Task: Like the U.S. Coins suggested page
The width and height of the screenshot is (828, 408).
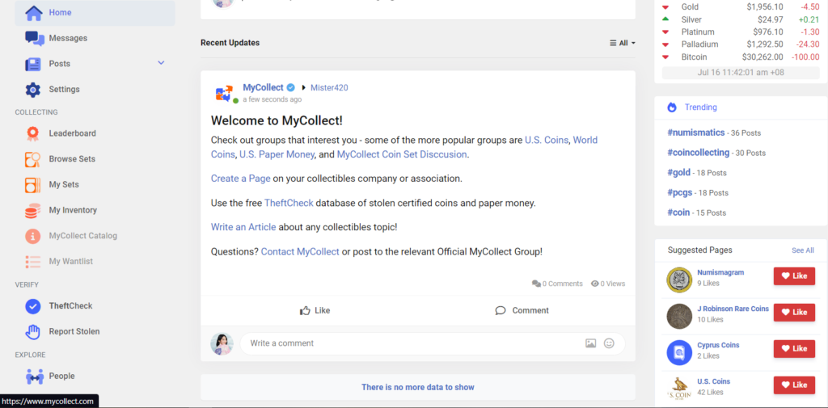Action: (x=794, y=385)
